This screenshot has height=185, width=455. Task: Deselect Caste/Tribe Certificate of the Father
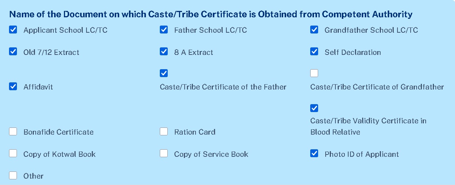(164, 73)
